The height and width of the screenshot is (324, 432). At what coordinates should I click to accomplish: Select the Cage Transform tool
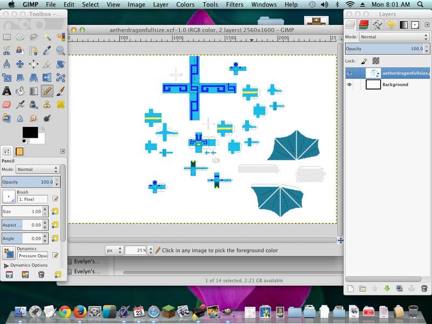(x=60, y=78)
